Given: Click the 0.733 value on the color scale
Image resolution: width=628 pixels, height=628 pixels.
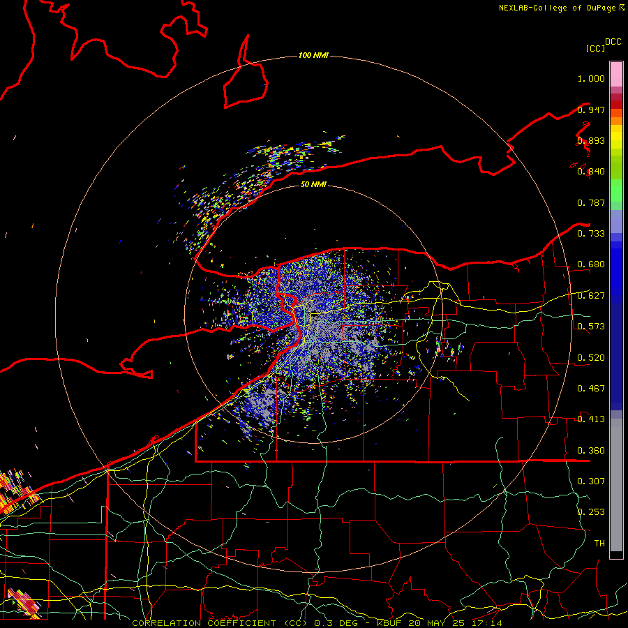Looking at the screenshot, I should click(591, 234).
